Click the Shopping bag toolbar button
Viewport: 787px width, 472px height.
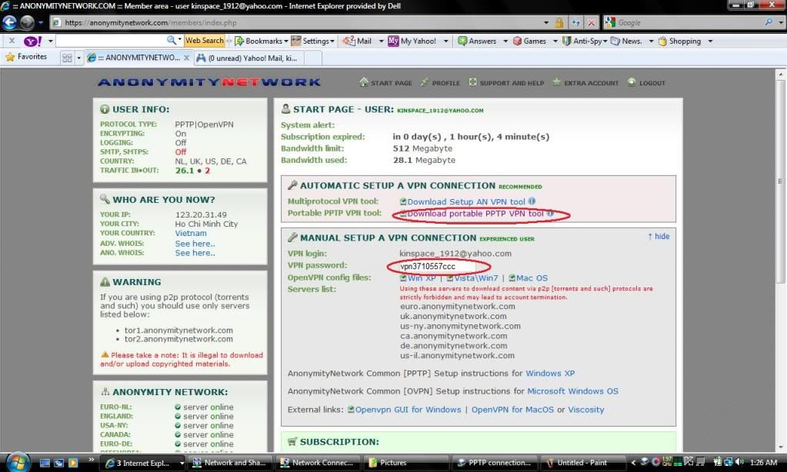pyautogui.click(x=679, y=42)
